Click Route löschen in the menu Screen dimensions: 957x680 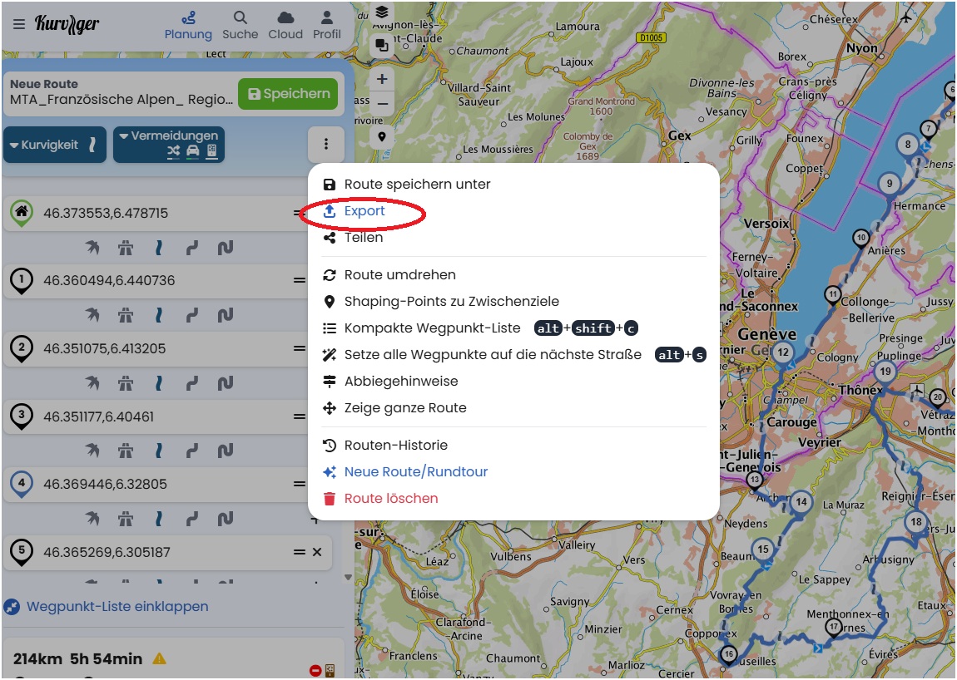point(390,499)
